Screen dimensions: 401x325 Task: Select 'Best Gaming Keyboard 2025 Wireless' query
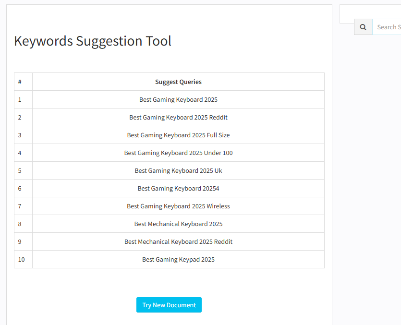click(178, 206)
